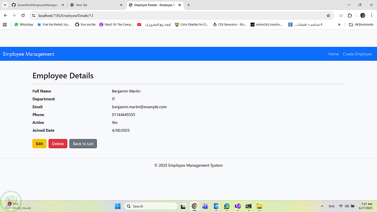Open the 'Color Palettes for D...' bookmark

pos(192,25)
